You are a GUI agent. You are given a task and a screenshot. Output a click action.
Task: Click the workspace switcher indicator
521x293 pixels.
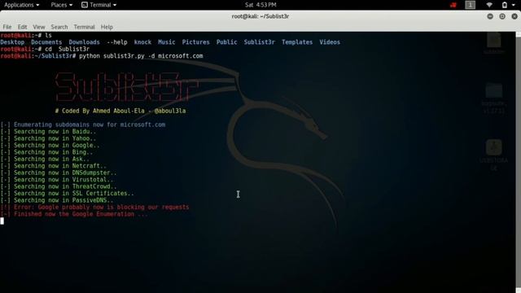pos(470,5)
